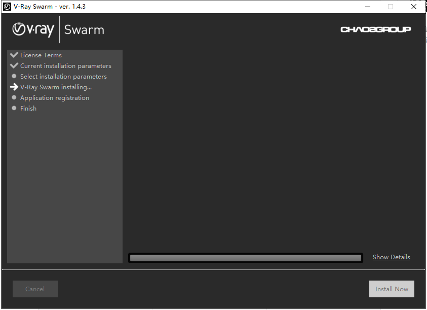Click bullet beside Select installation parameters
Image resolution: width=427 pixels, height=310 pixels.
pyautogui.click(x=14, y=76)
